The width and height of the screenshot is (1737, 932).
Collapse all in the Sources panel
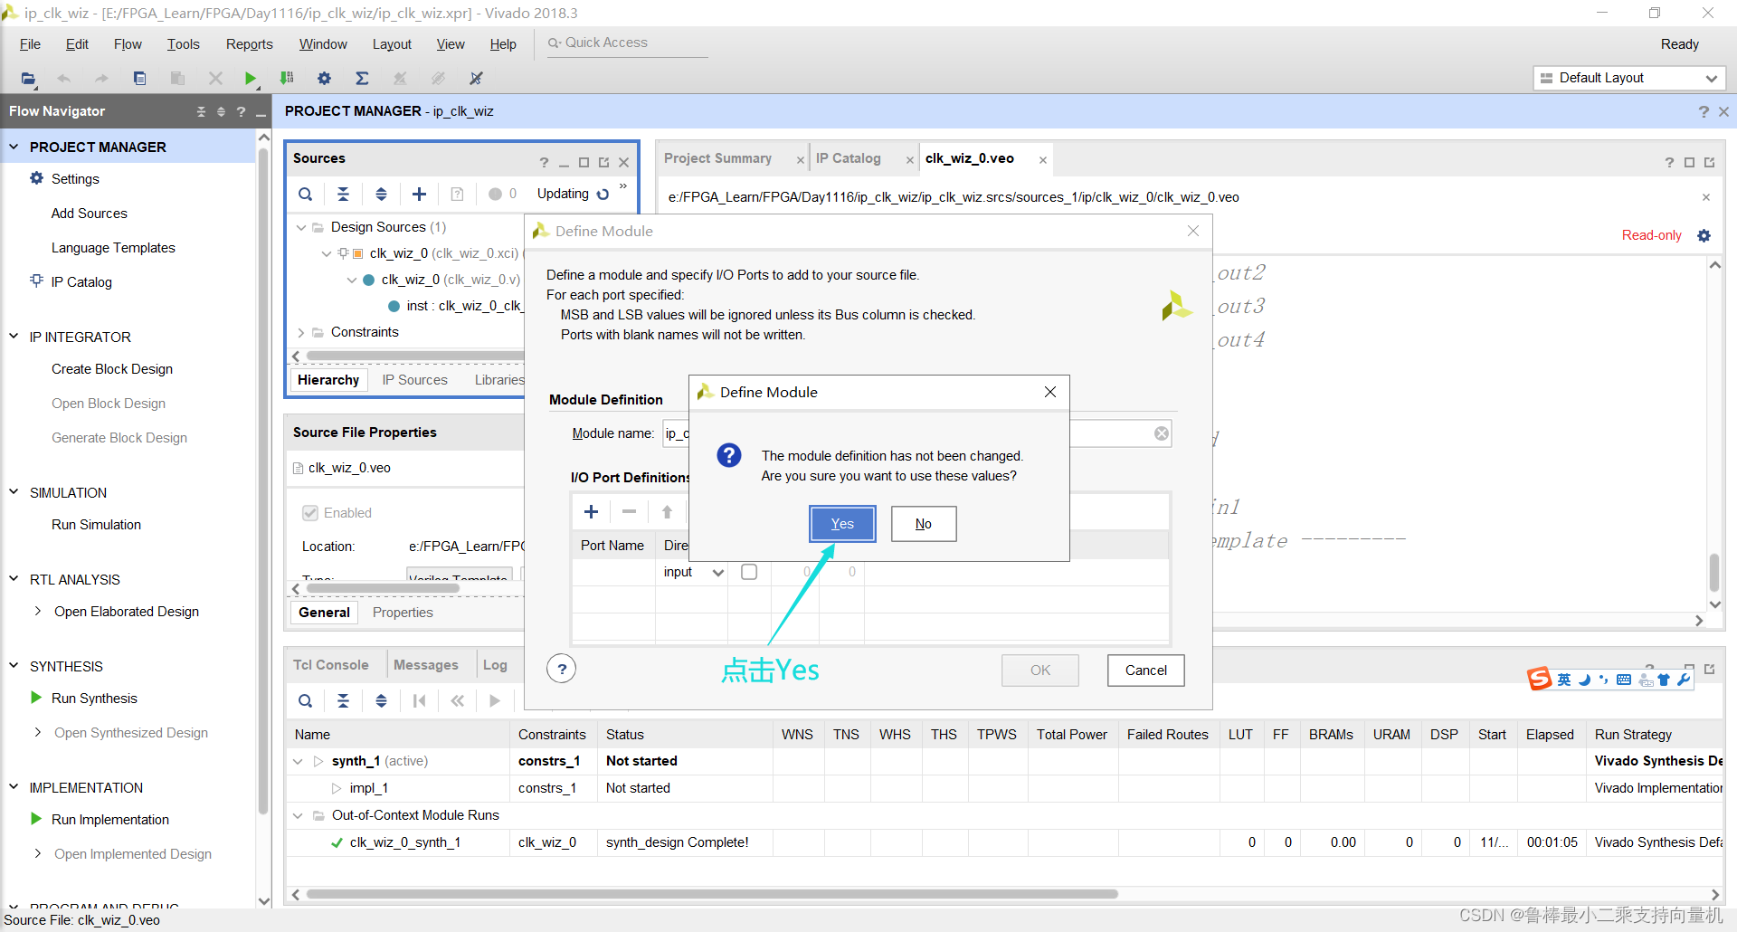point(343,194)
